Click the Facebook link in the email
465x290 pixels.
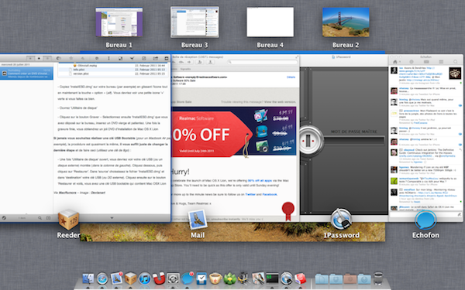pos(270,194)
